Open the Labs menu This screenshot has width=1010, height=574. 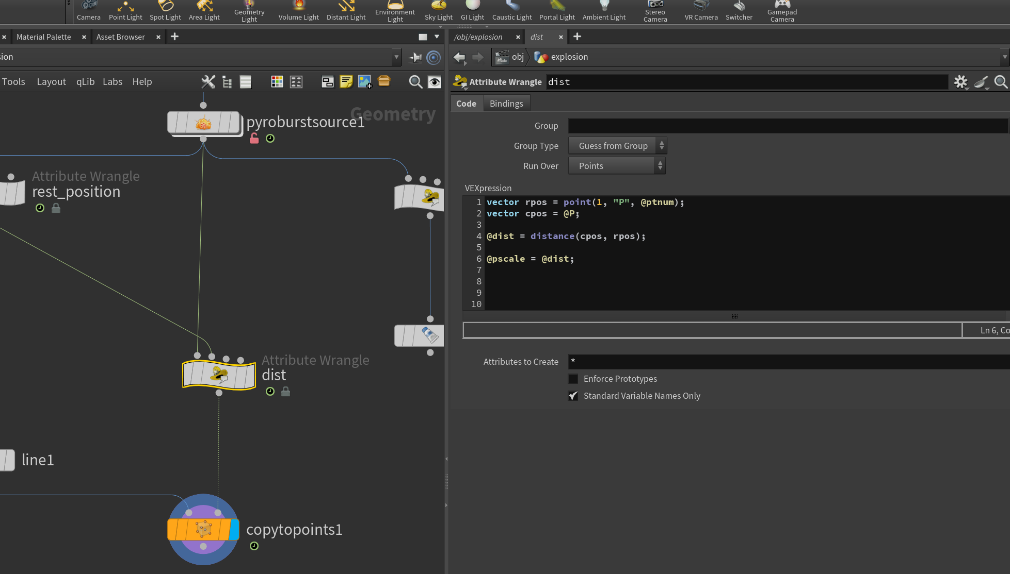pyautogui.click(x=113, y=82)
